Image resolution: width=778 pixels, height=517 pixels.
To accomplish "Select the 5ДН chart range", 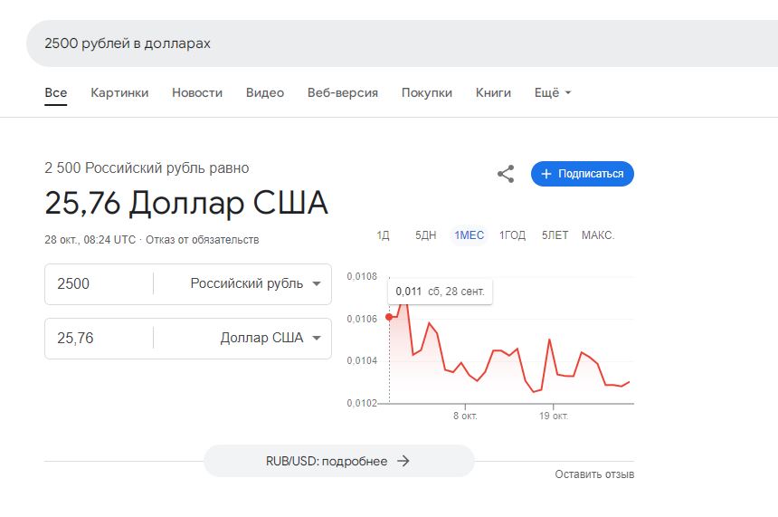I will point(426,235).
